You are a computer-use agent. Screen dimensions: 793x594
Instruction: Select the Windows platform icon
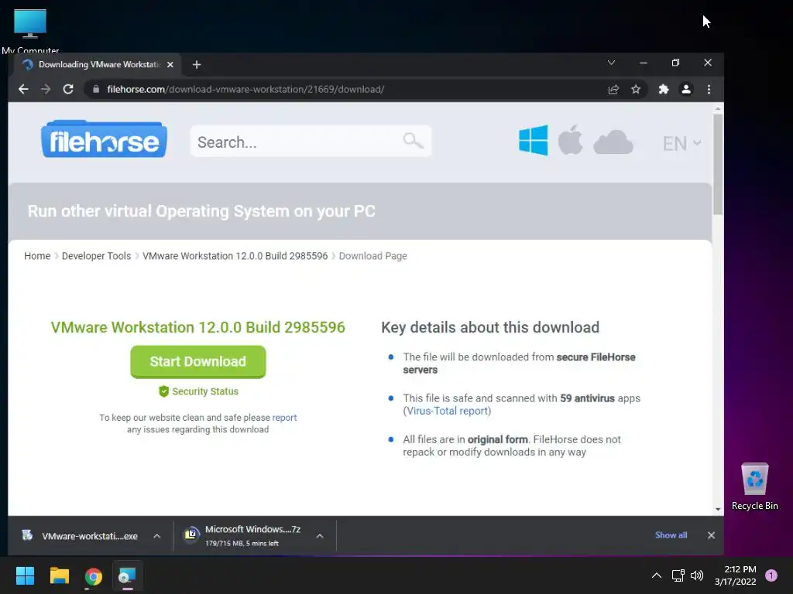(533, 140)
